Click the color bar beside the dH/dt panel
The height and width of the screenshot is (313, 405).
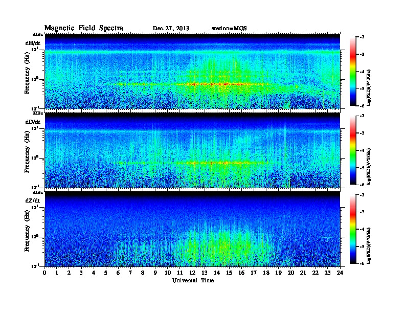(x=353, y=72)
